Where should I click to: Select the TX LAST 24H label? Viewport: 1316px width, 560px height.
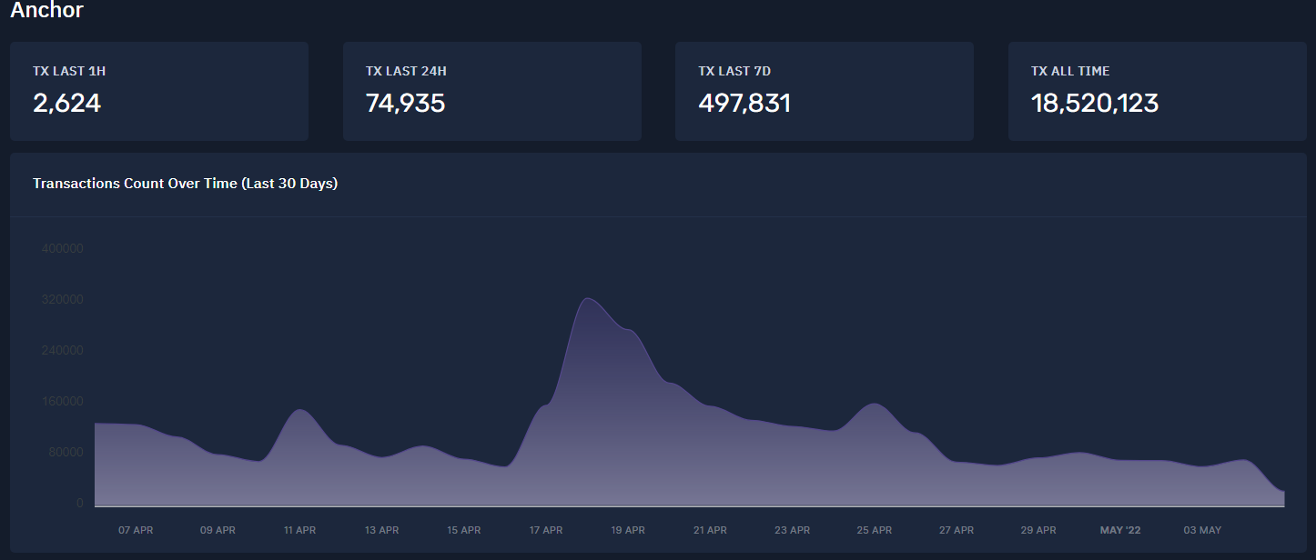pyautogui.click(x=406, y=71)
